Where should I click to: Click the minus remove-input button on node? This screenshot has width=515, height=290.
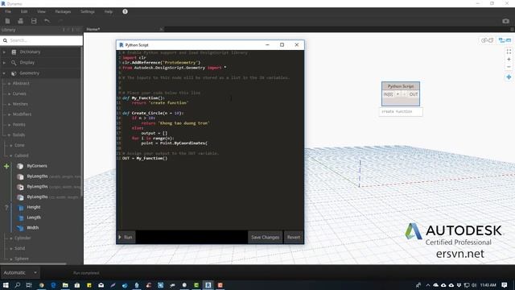[x=404, y=94]
